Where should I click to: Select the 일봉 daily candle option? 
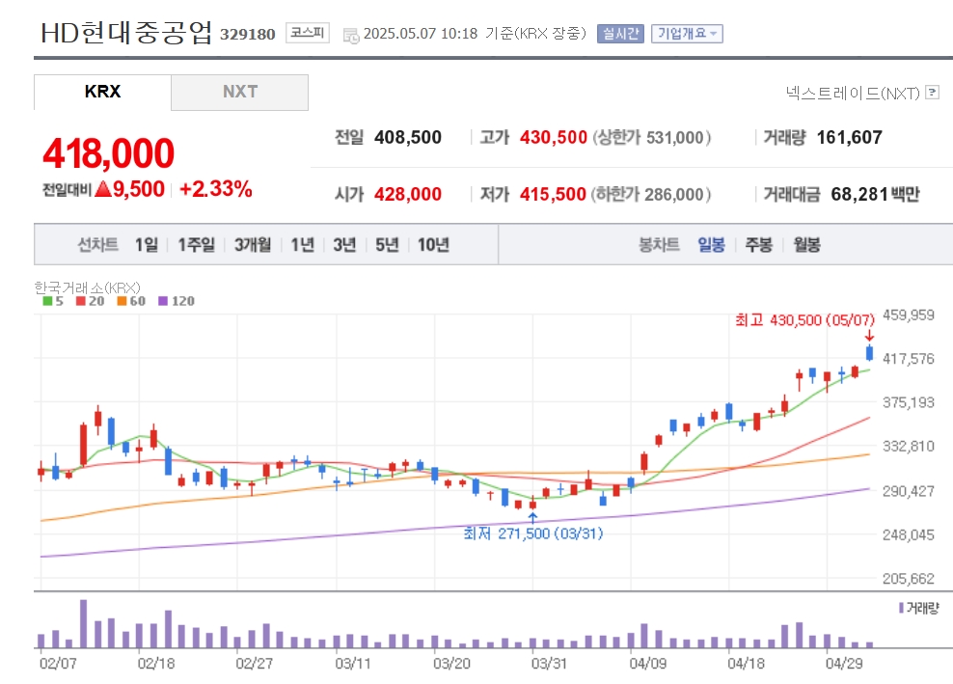pos(711,244)
